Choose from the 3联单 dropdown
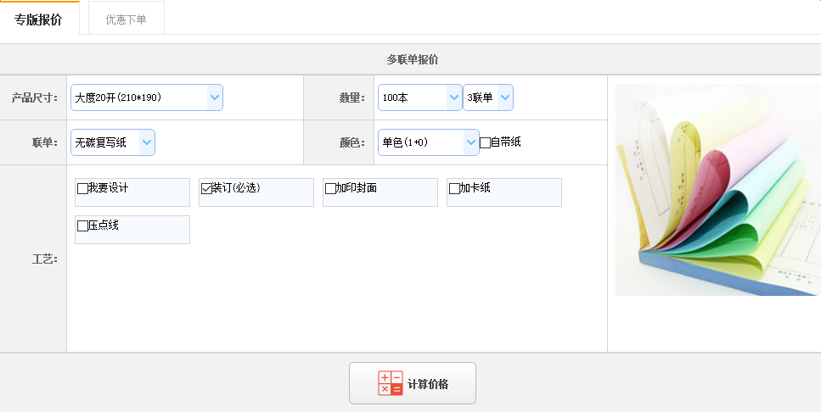Image resolution: width=821 pixels, height=412 pixels. [488, 97]
